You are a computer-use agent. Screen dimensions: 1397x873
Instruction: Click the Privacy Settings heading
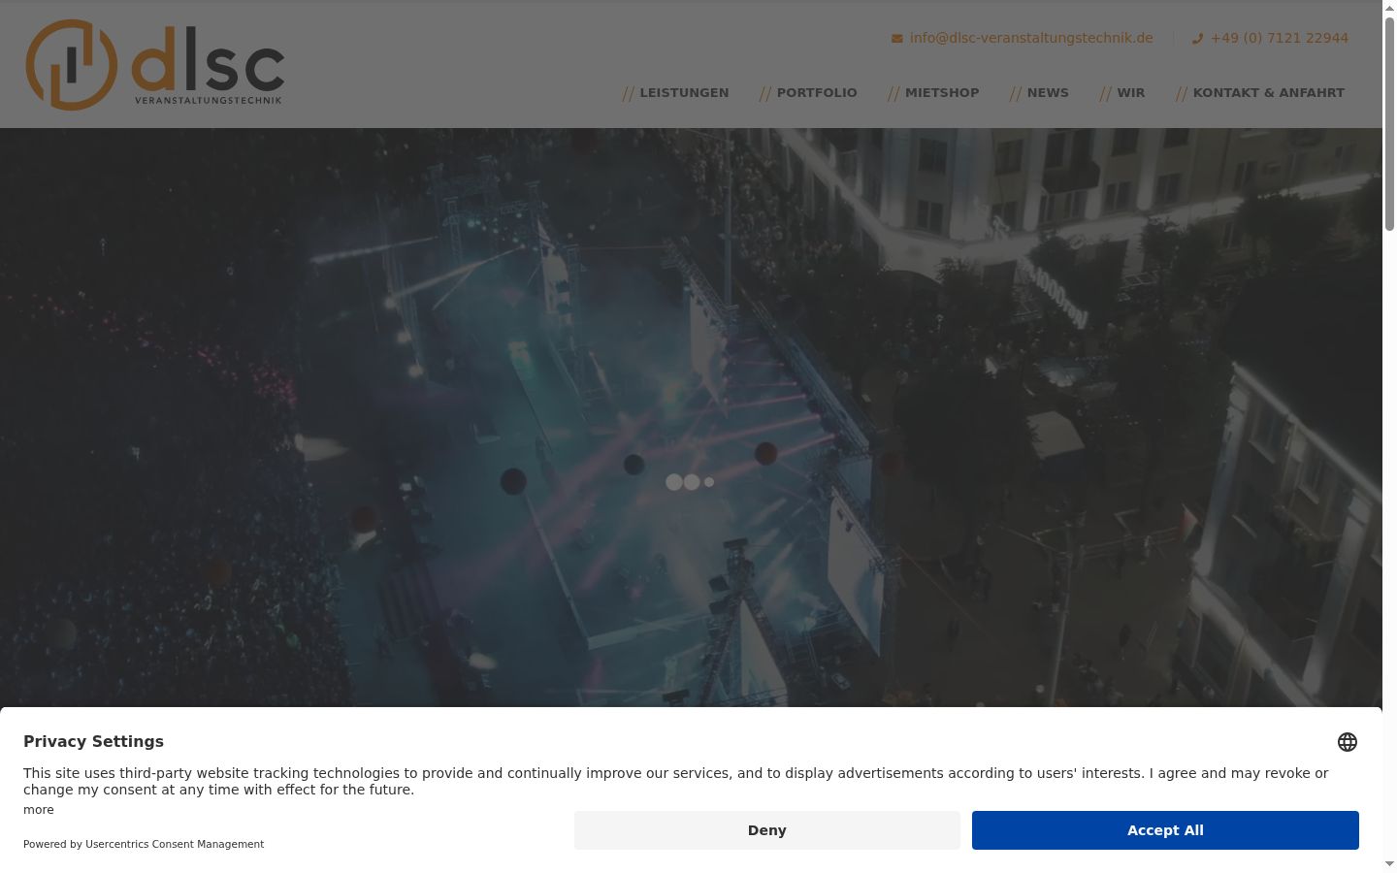(93, 741)
